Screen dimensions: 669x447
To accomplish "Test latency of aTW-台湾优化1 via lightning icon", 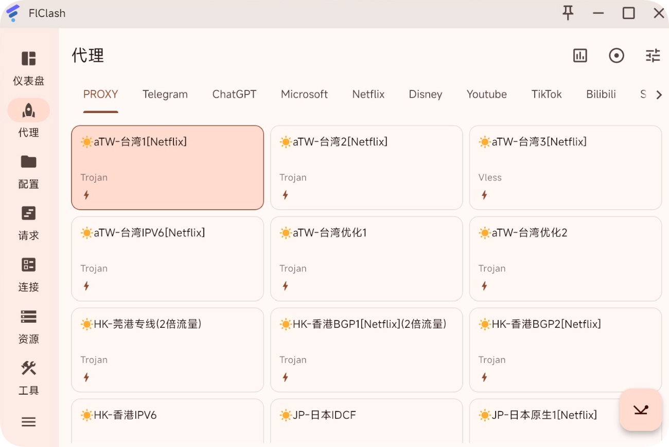I will point(286,286).
